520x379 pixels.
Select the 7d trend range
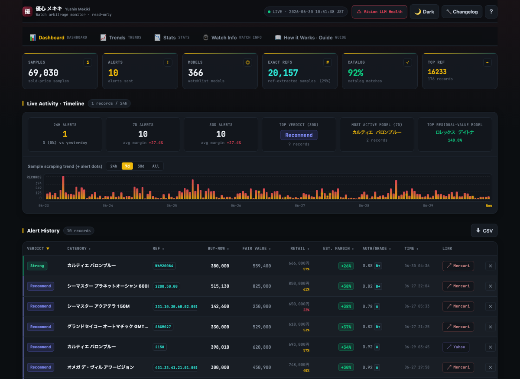[127, 166]
